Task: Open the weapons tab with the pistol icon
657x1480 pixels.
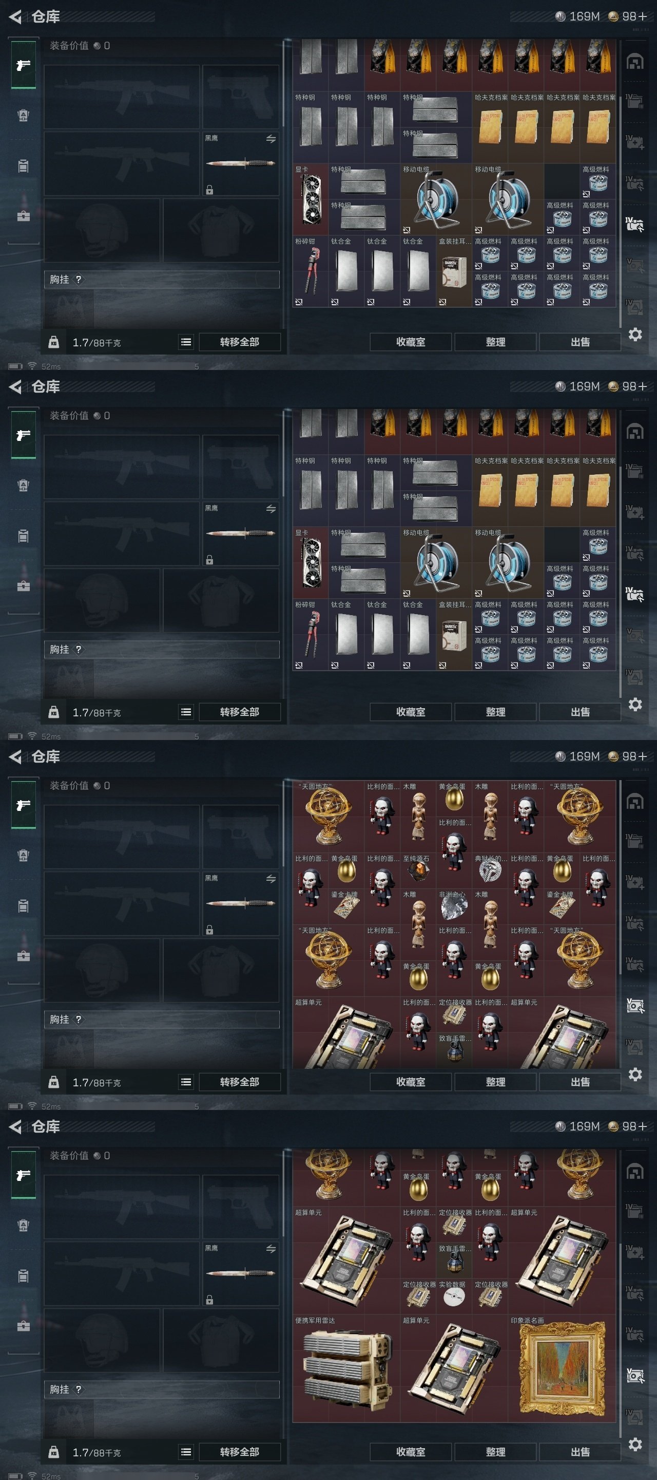Action: click(24, 65)
